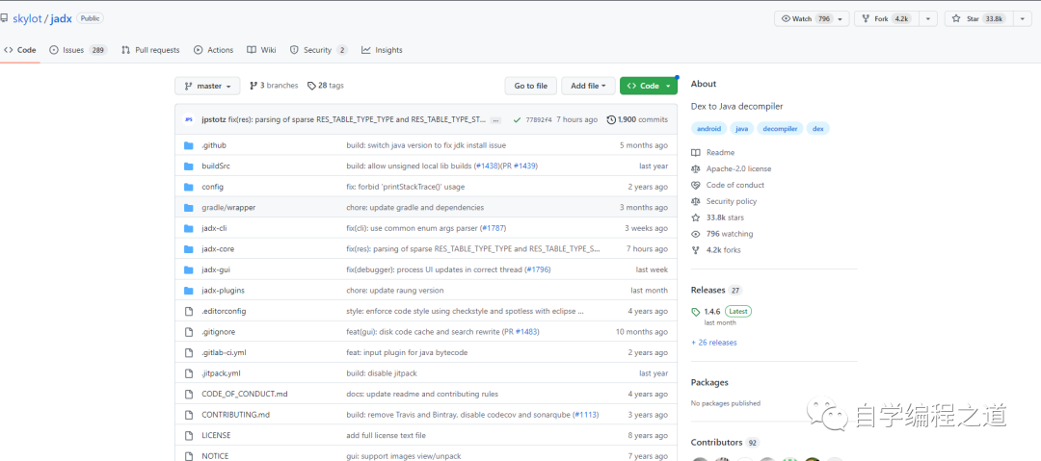Click the scale icon next to Apache-2.0 license
Viewport: 1041px width, 461px height.
pos(695,169)
